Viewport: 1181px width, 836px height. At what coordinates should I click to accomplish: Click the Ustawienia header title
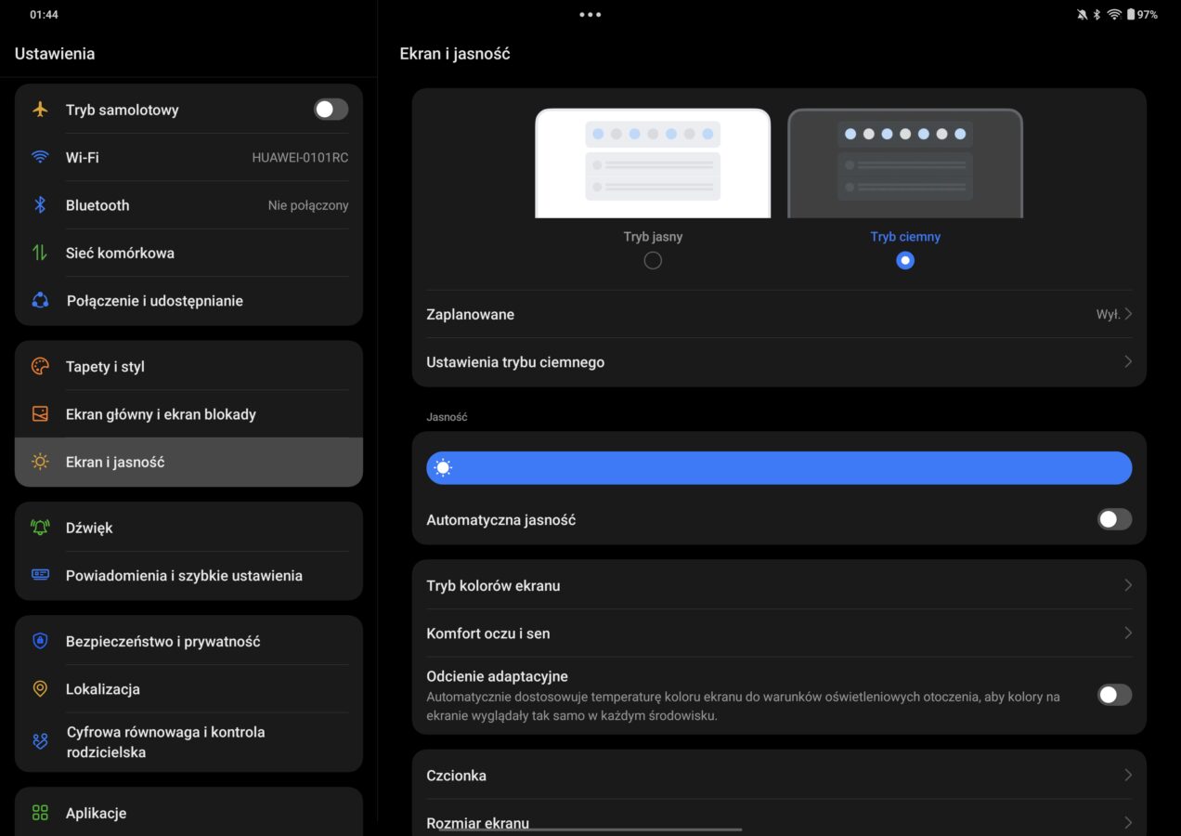point(55,54)
